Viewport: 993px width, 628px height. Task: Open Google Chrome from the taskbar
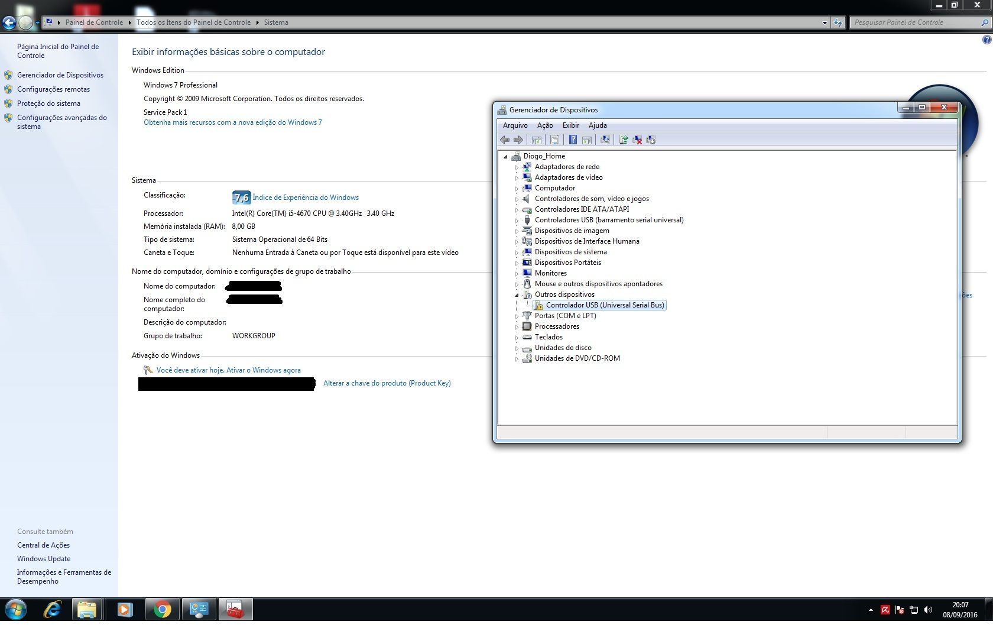coord(162,609)
